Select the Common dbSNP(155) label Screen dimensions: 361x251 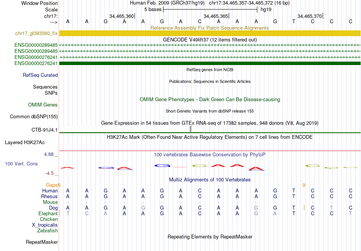click(34, 117)
